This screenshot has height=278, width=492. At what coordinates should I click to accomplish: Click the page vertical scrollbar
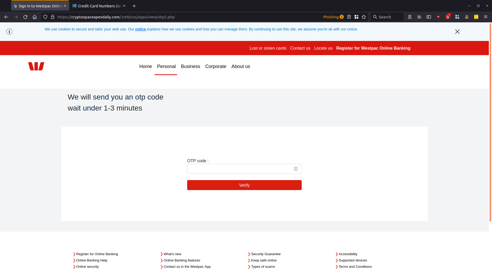click(x=490, y=122)
